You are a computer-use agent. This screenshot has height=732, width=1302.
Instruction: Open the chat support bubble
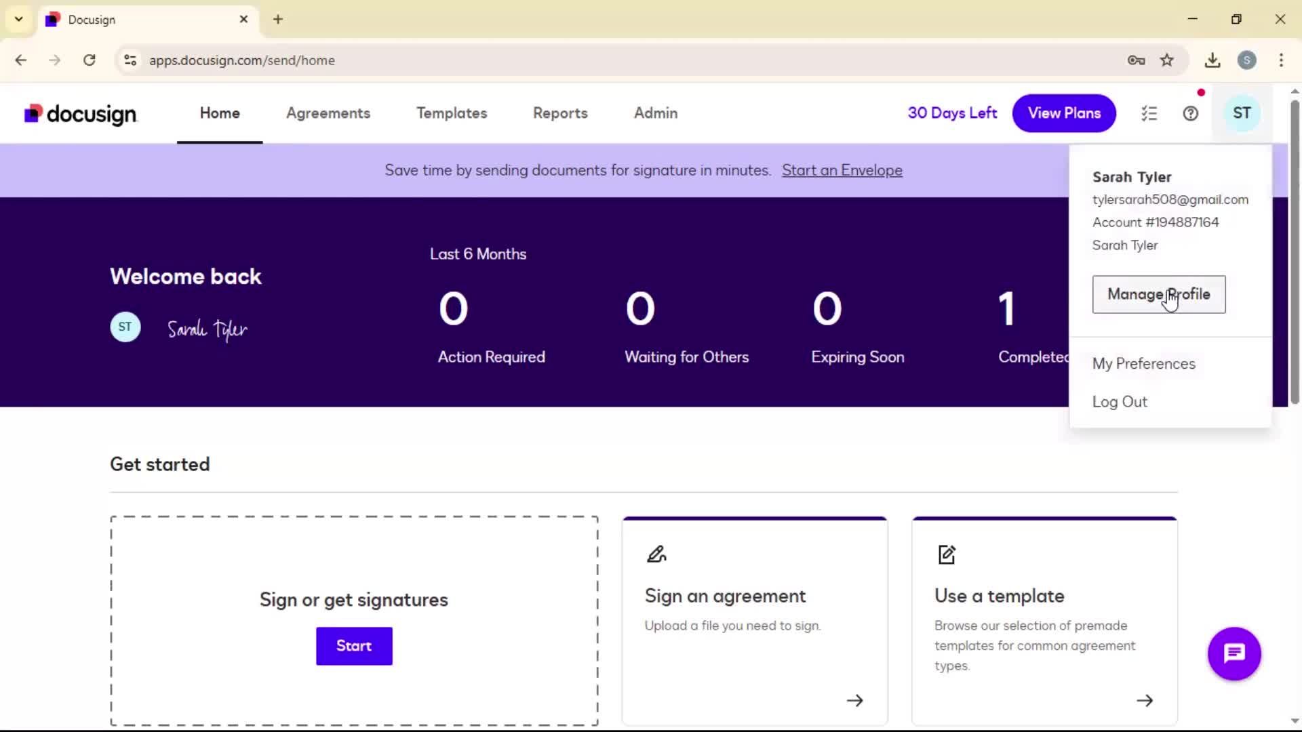1234,653
